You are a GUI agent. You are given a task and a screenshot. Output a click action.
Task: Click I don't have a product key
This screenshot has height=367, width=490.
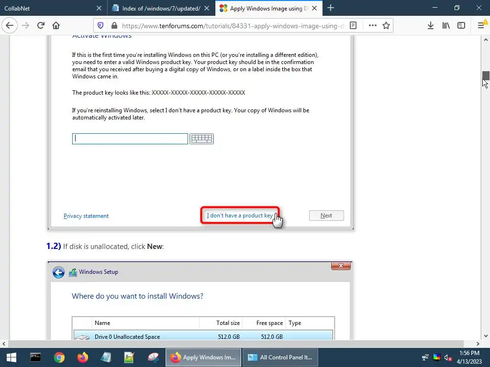coord(239,216)
